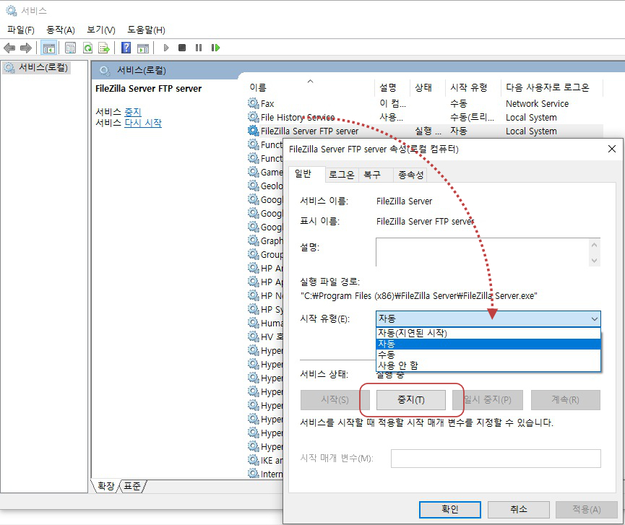
Task: Click the FileZilla Server FTP server gear icon
Action: click(253, 131)
